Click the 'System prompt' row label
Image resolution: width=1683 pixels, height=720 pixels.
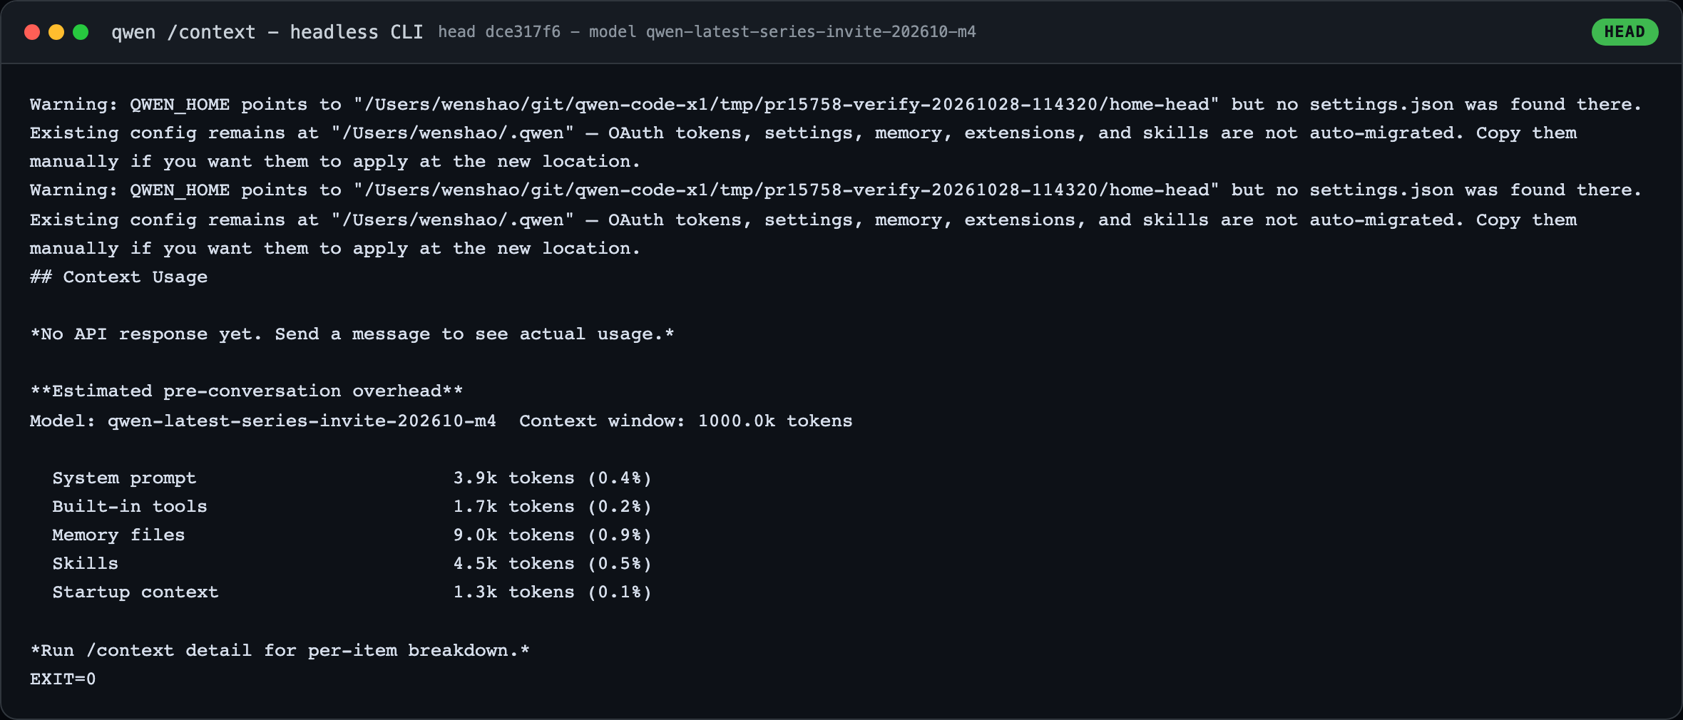coord(124,478)
